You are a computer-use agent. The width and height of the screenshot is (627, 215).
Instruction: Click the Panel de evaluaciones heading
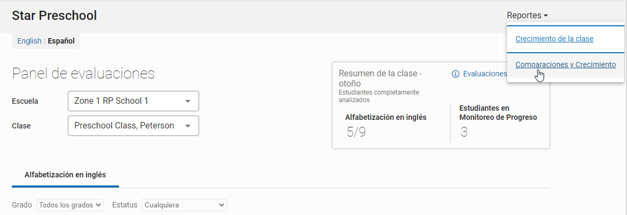point(83,74)
